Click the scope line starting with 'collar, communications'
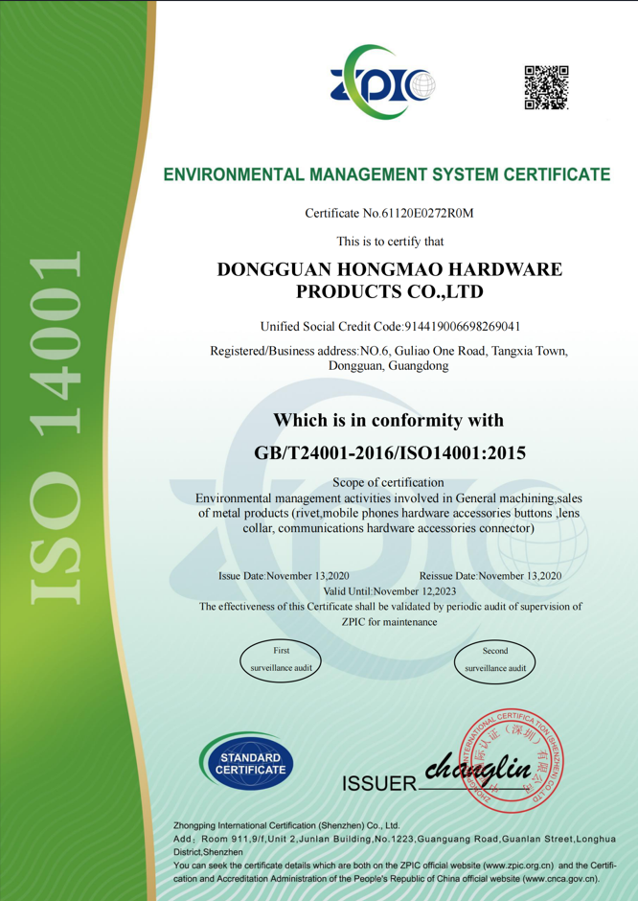638x901 pixels. click(x=388, y=528)
